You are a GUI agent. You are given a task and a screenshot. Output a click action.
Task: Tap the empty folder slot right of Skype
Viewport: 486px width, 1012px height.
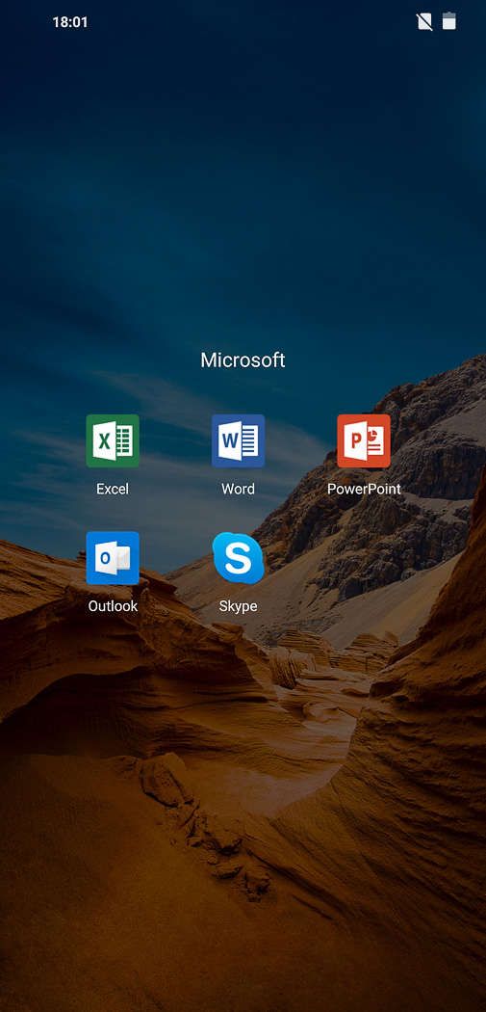point(364,568)
